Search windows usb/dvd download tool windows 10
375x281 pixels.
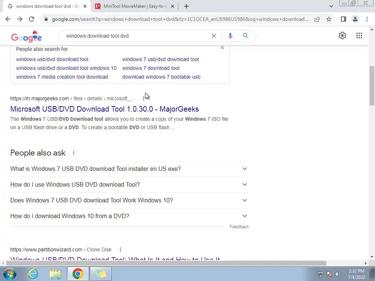click(x=66, y=68)
